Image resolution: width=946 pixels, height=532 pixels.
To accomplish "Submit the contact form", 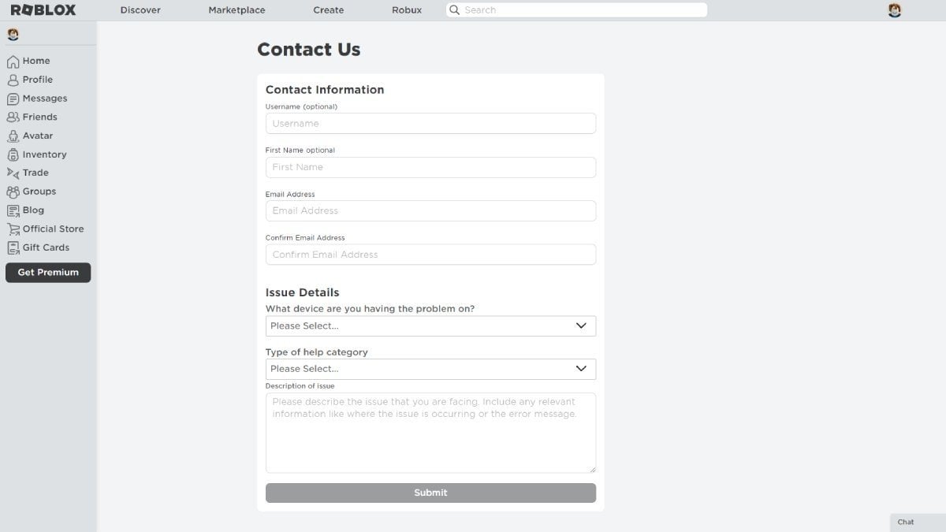I will [430, 493].
